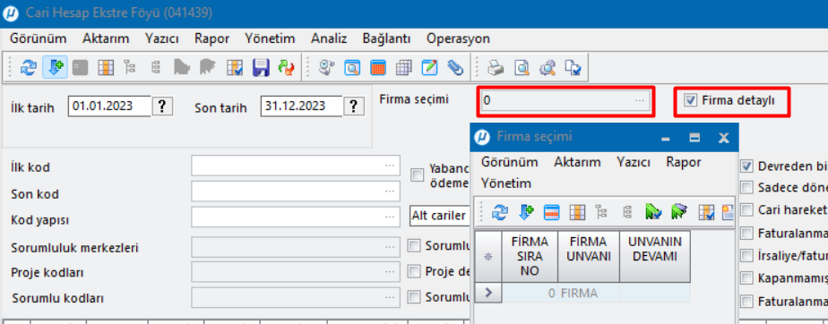Click the orange-column grid icon in Firma seçimi toolbar

(x=577, y=213)
